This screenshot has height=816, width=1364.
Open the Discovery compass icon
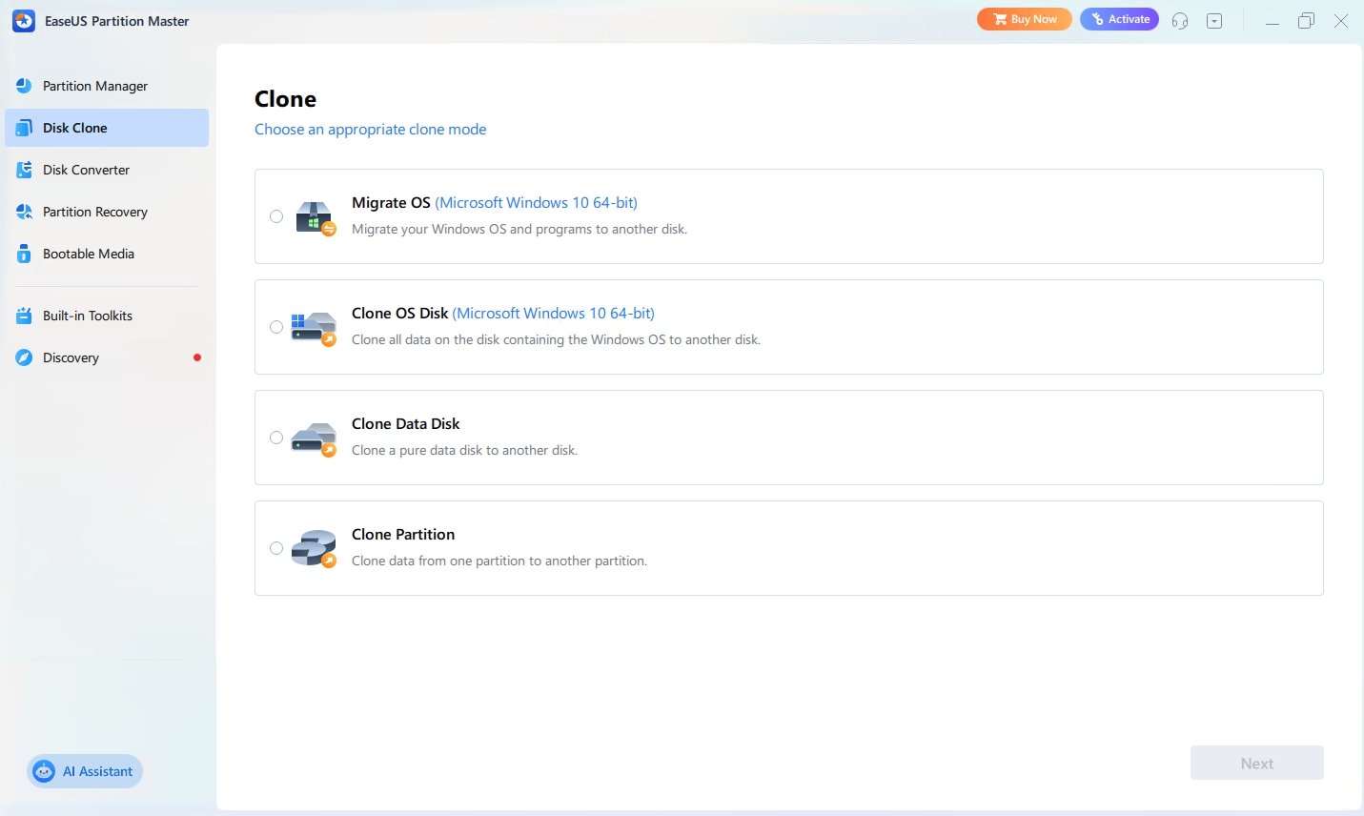click(x=24, y=357)
